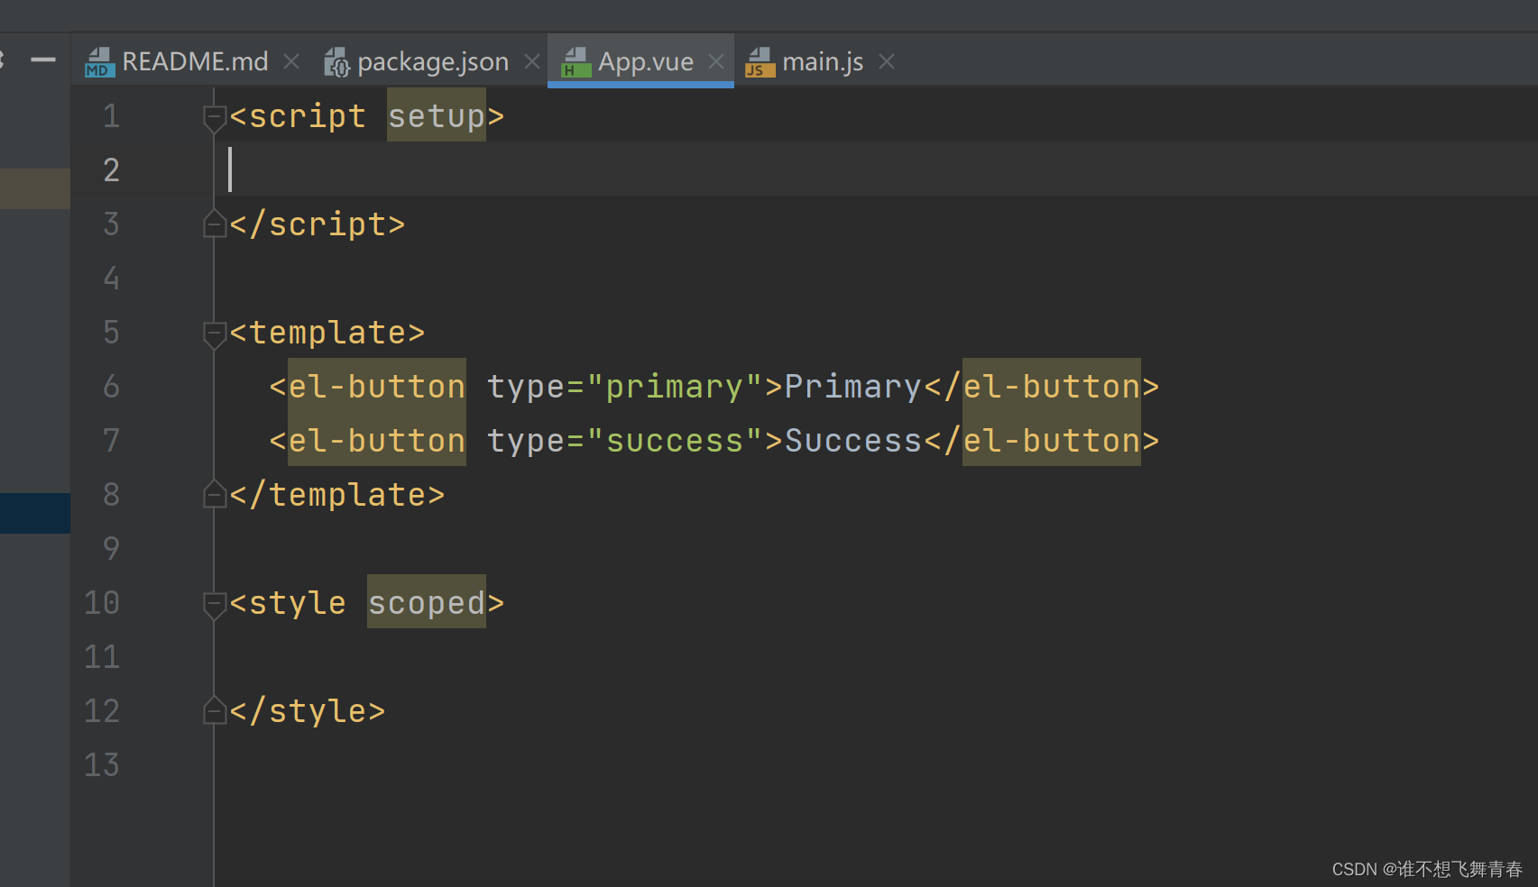Click line number 13 in gutter
This screenshot has height=887, width=1538.
102,764
